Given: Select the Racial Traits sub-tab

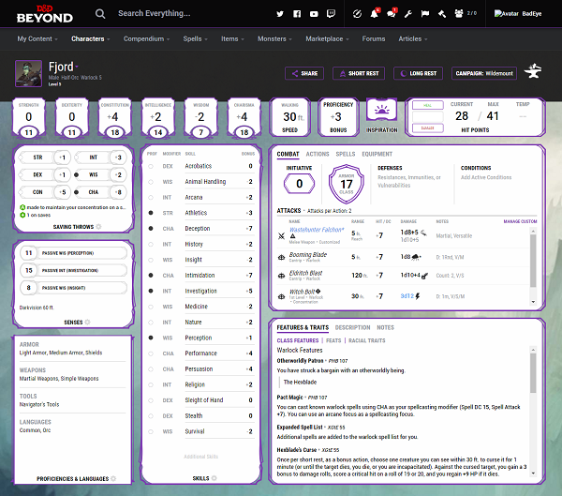Looking at the screenshot, I should tap(366, 340).
